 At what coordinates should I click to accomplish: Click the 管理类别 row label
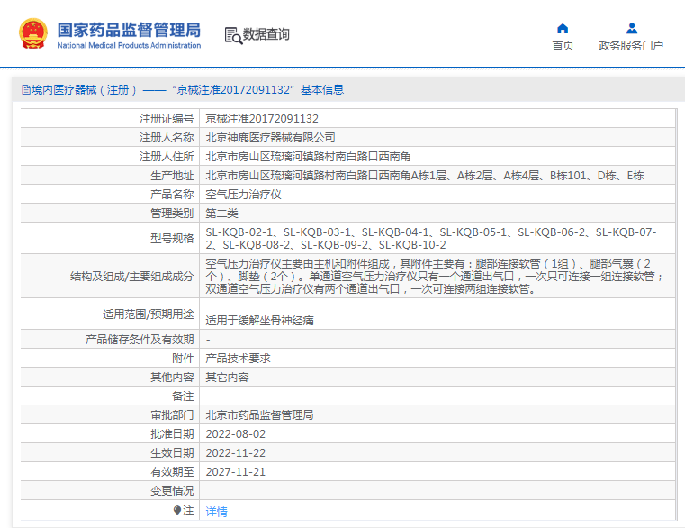[172, 213]
